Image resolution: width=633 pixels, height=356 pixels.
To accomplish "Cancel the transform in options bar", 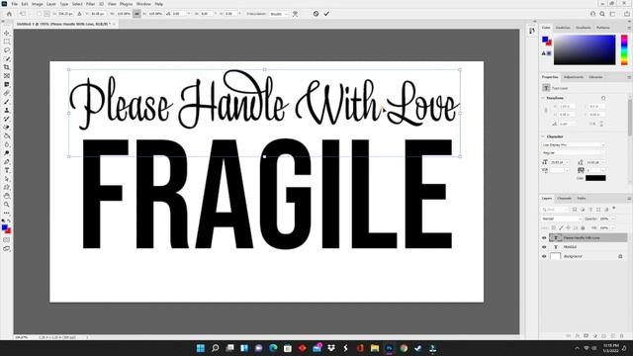I will [316, 14].
